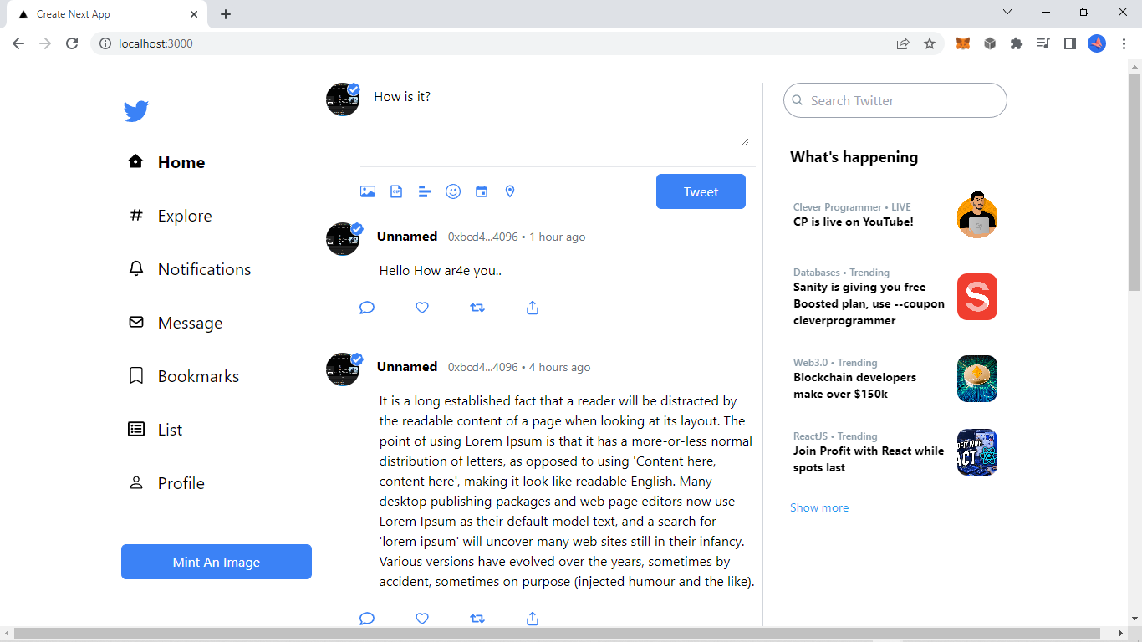Go to Home in the sidebar

click(x=166, y=162)
